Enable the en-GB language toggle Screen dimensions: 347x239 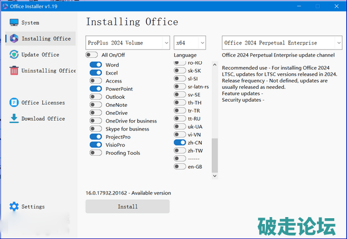pyautogui.click(x=179, y=166)
